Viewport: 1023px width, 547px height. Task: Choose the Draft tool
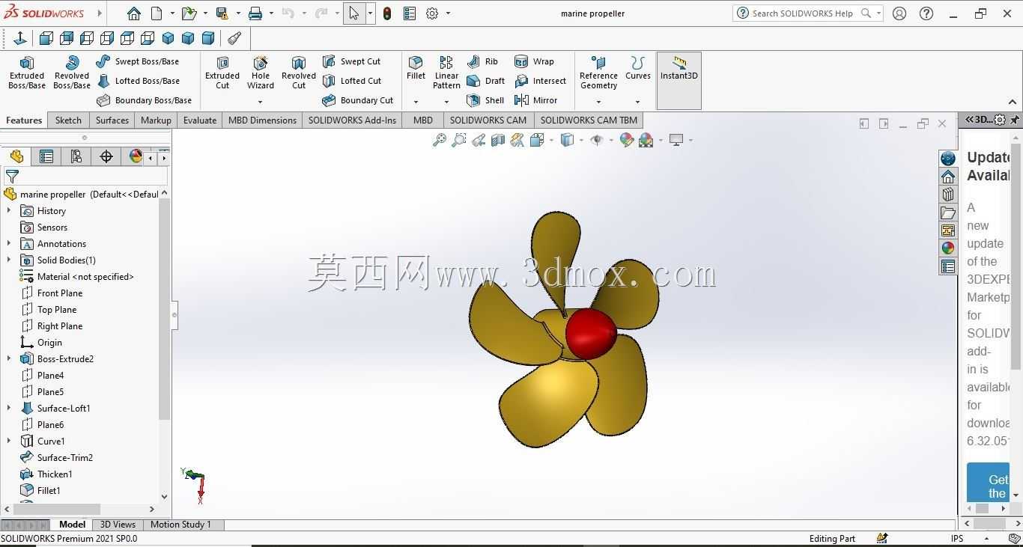click(485, 81)
